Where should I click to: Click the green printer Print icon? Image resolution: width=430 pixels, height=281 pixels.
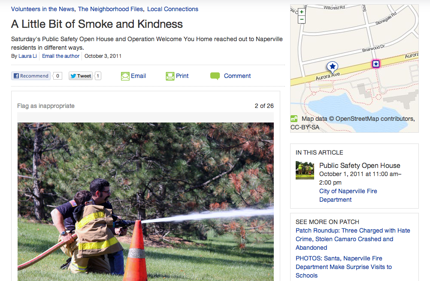[170, 76]
